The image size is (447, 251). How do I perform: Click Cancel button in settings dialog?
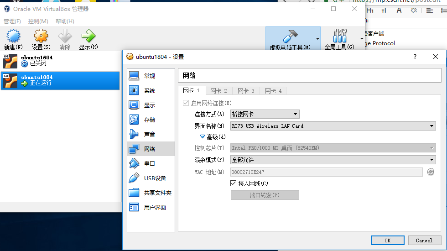point(424,241)
